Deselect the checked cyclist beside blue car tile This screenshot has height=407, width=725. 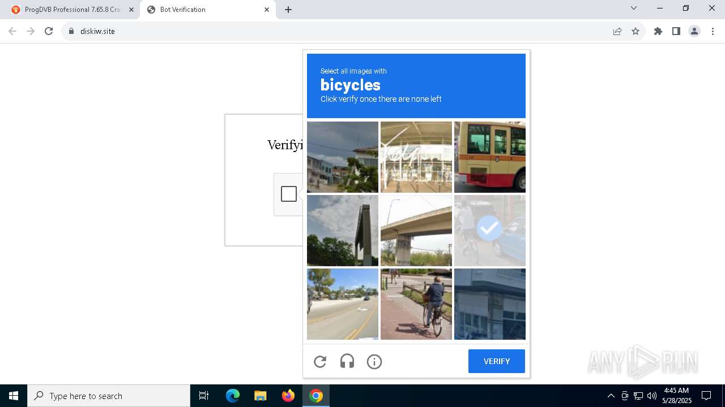point(490,231)
